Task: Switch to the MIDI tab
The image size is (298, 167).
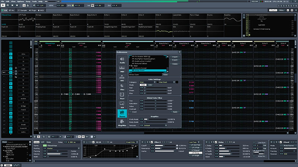Action: click(x=41, y=10)
